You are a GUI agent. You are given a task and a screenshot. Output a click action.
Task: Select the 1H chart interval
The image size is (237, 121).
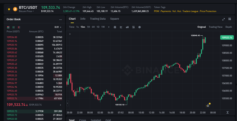(x=89, y=27)
